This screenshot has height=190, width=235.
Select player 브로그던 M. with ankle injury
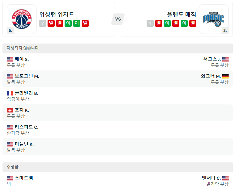[x=27, y=76]
